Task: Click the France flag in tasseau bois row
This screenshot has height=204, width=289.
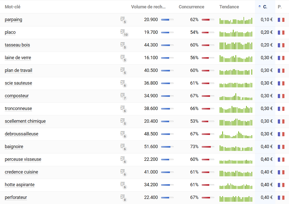Action: [281, 45]
